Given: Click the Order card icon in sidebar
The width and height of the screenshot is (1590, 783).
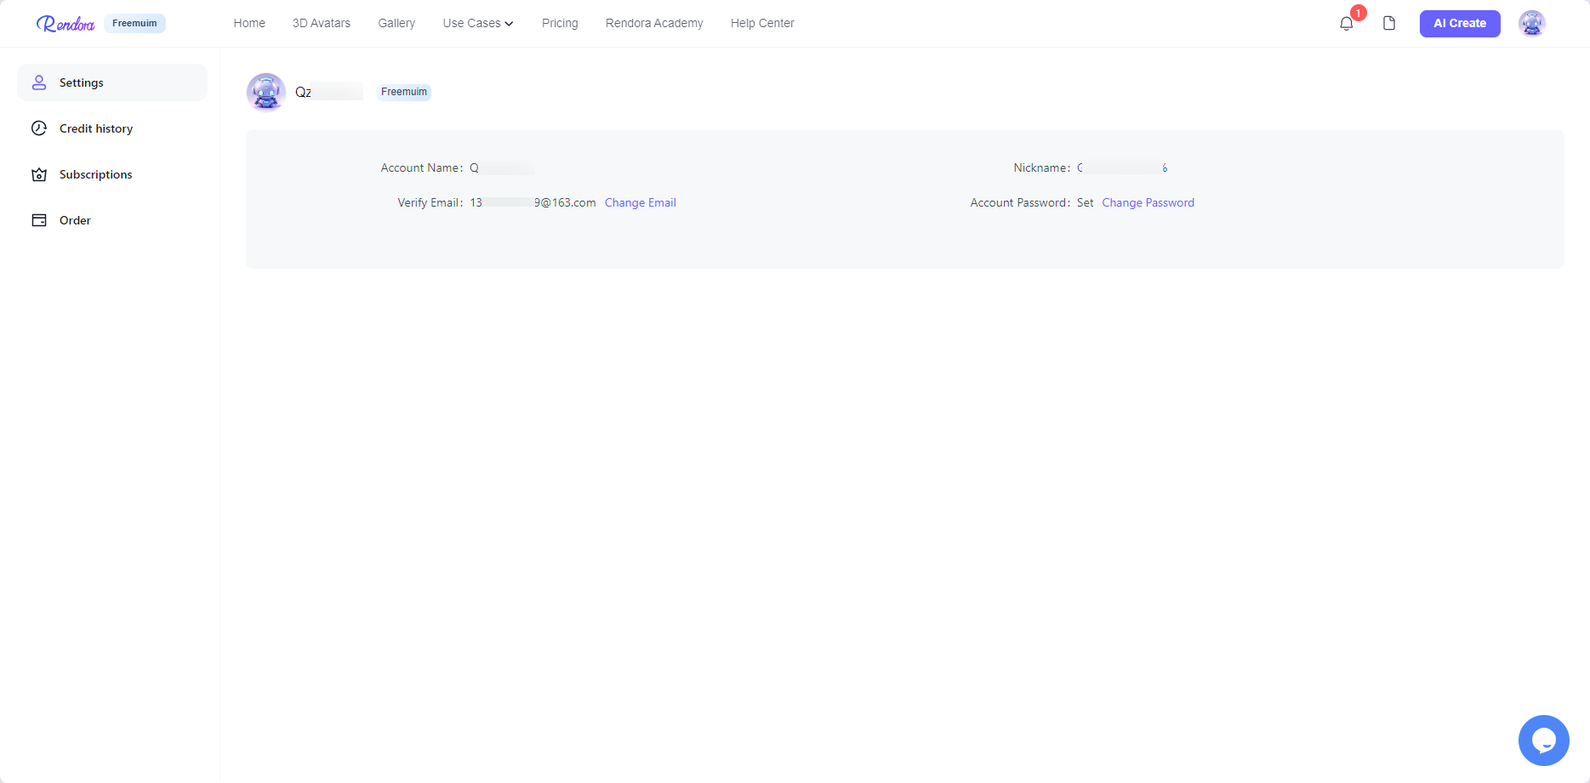Looking at the screenshot, I should [x=39, y=220].
